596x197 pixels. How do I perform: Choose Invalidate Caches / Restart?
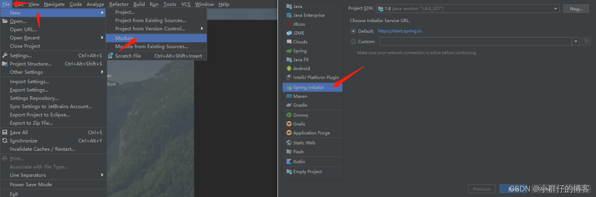[x=53, y=149]
